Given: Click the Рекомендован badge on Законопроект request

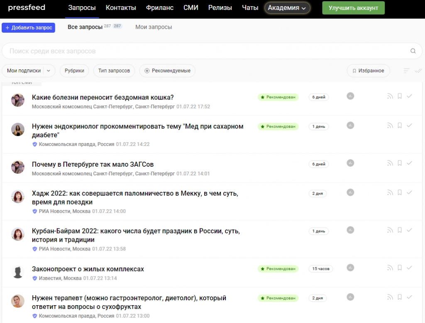Looking at the screenshot, I should click(278, 269).
